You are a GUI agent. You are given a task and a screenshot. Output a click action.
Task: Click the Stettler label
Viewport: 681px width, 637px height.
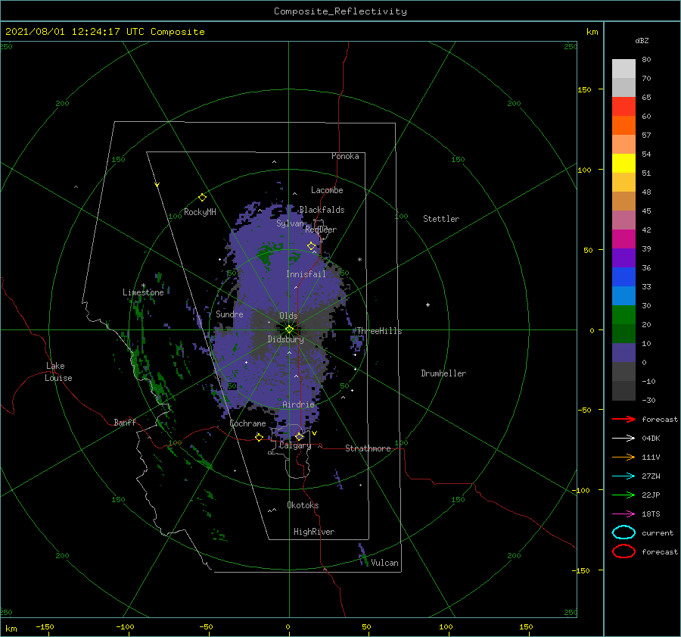point(441,219)
